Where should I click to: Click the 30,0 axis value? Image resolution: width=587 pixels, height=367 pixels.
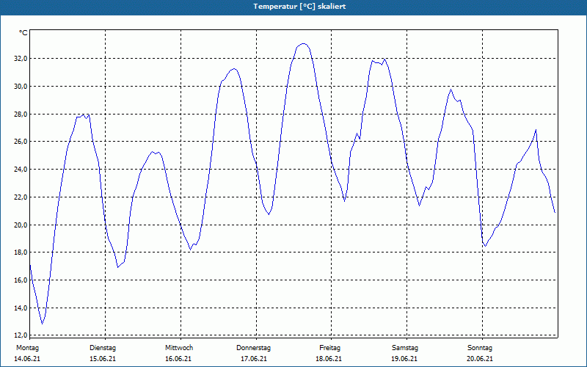21,86
